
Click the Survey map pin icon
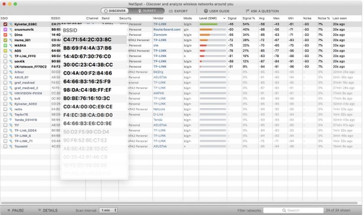[139, 11]
